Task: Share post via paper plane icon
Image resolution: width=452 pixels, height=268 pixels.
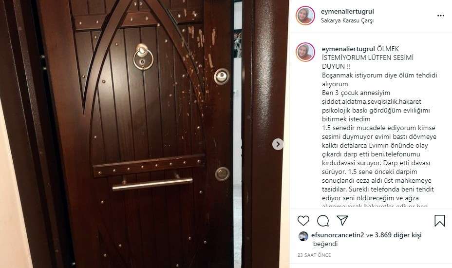Action: point(342,220)
